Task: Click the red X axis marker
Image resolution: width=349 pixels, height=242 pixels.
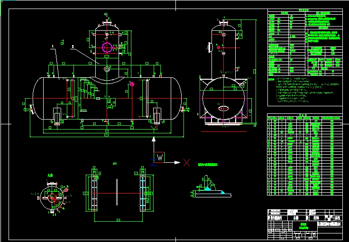Action: [x=186, y=162]
